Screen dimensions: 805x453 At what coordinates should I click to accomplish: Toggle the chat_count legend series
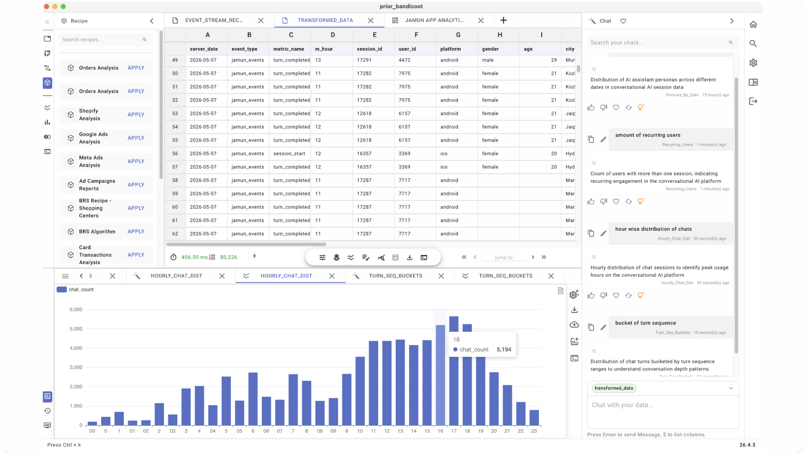point(75,290)
